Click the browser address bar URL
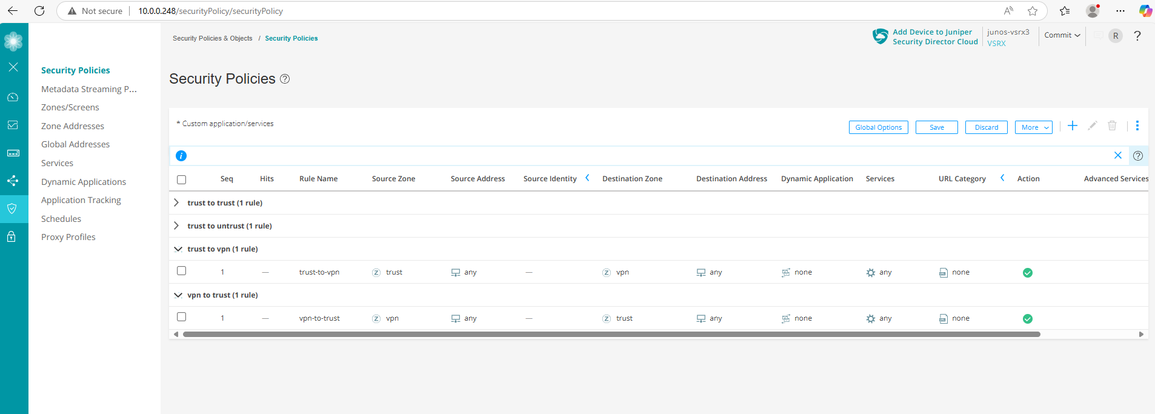The image size is (1155, 414). [x=210, y=11]
